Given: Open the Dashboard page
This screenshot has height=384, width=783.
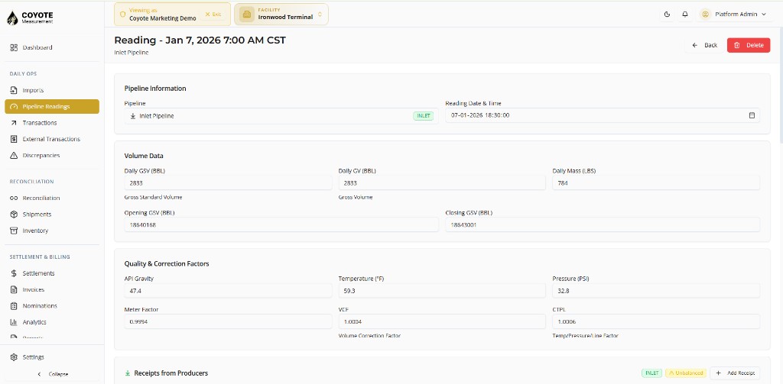Looking at the screenshot, I should pyautogui.click(x=52, y=47).
